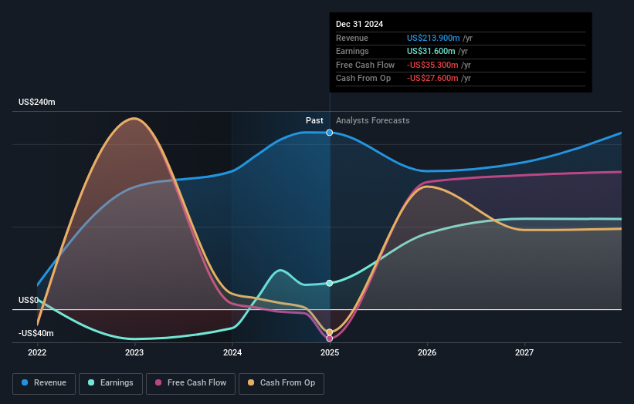Click the US$0 y-axis label

click(29, 300)
